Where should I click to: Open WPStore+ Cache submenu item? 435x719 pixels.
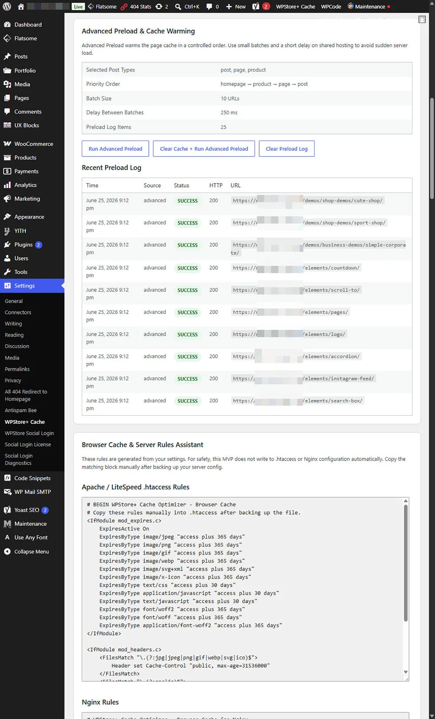[25, 422]
